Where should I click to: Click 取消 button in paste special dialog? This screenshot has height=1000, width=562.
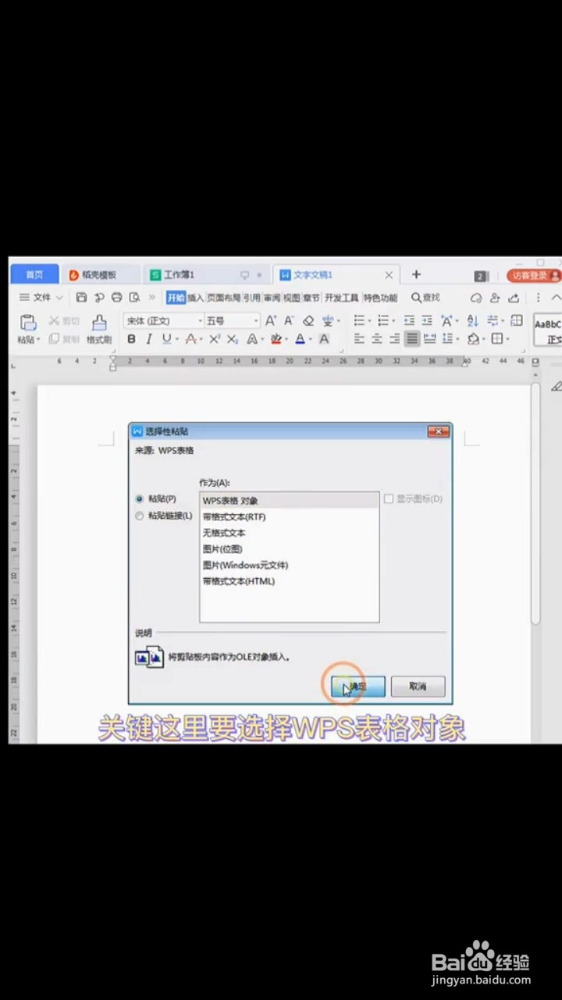click(x=418, y=686)
